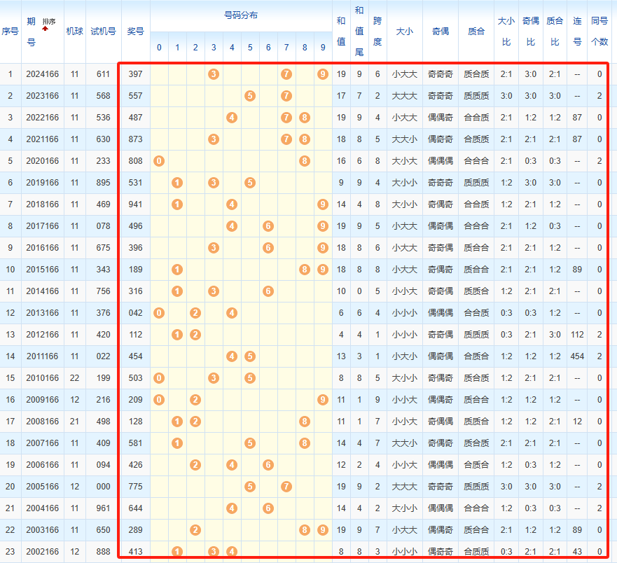Image resolution: width=617 pixels, height=563 pixels.
Task: Click 连号 value 454 in row 2011166
Action: click(577, 356)
